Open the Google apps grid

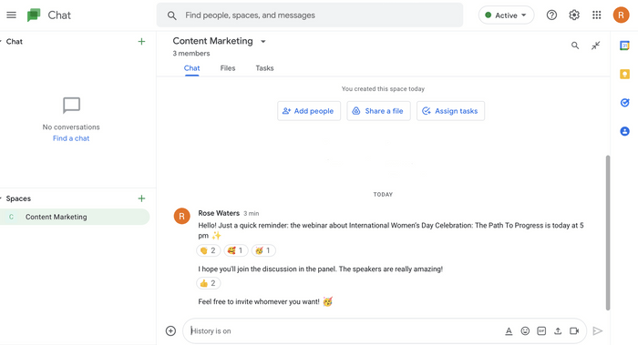pyautogui.click(x=596, y=15)
